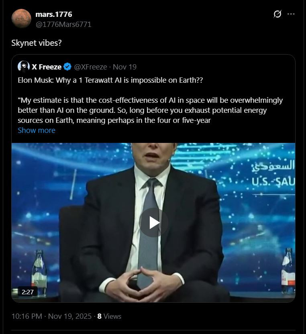
Task: Click the @1776Mars6771 handle
Action: [63, 24]
